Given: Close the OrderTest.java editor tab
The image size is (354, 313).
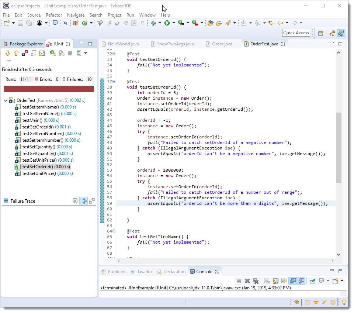Looking at the screenshot, I should [x=283, y=44].
